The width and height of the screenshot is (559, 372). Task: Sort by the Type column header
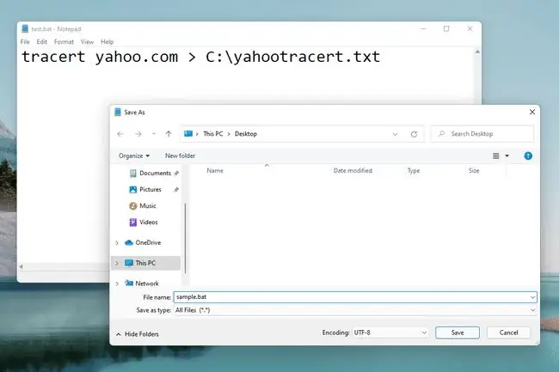[414, 170]
